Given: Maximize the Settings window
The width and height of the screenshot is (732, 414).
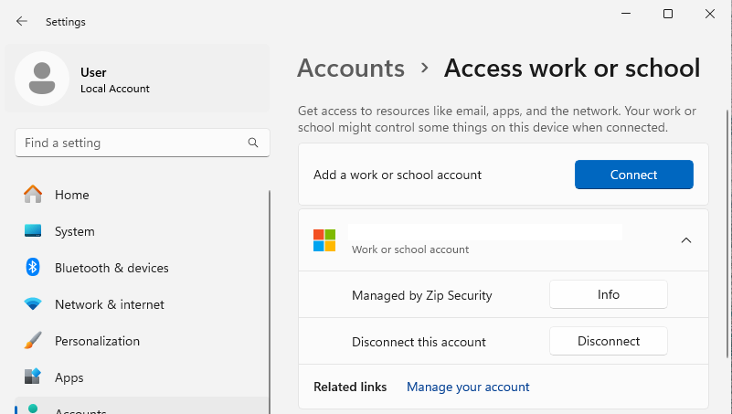Looking at the screenshot, I should tap(668, 14).
